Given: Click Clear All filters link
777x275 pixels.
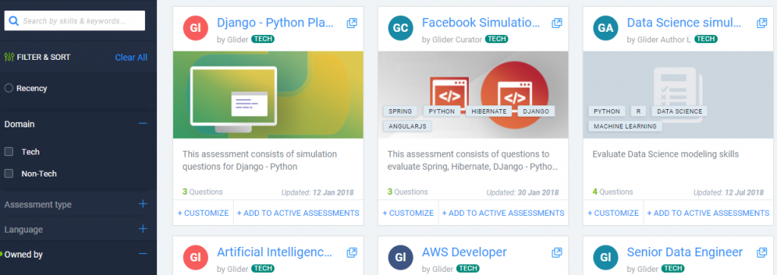Looking at the screenshot, I should [x=131, y=58].
